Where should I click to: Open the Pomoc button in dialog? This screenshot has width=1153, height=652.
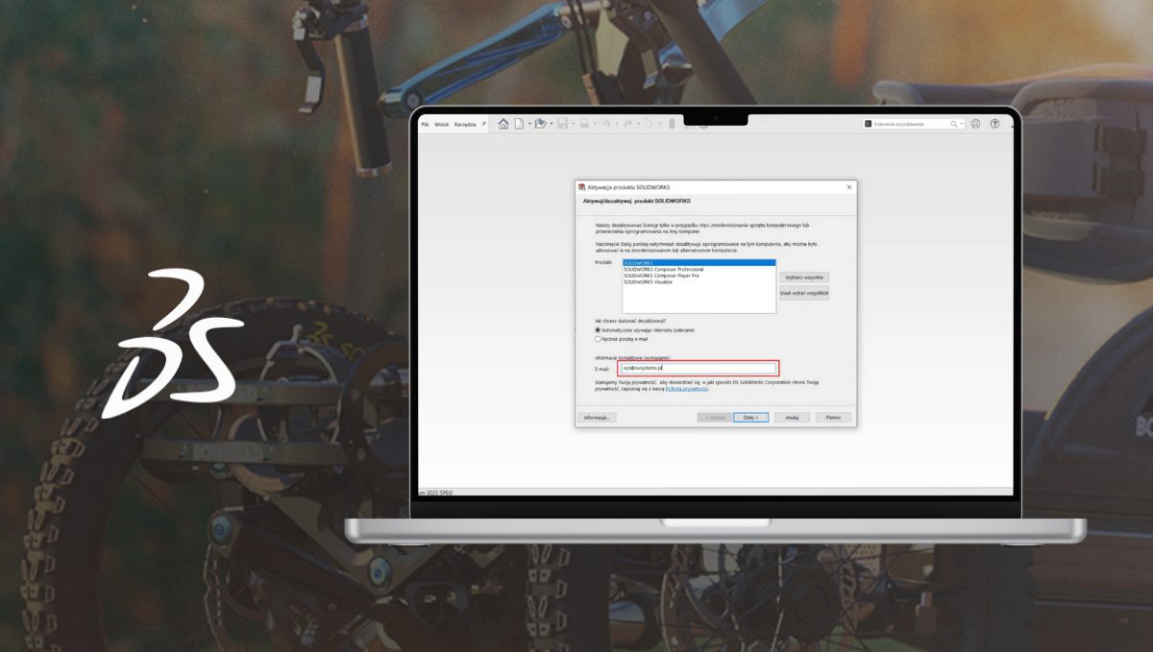[833, 418]
